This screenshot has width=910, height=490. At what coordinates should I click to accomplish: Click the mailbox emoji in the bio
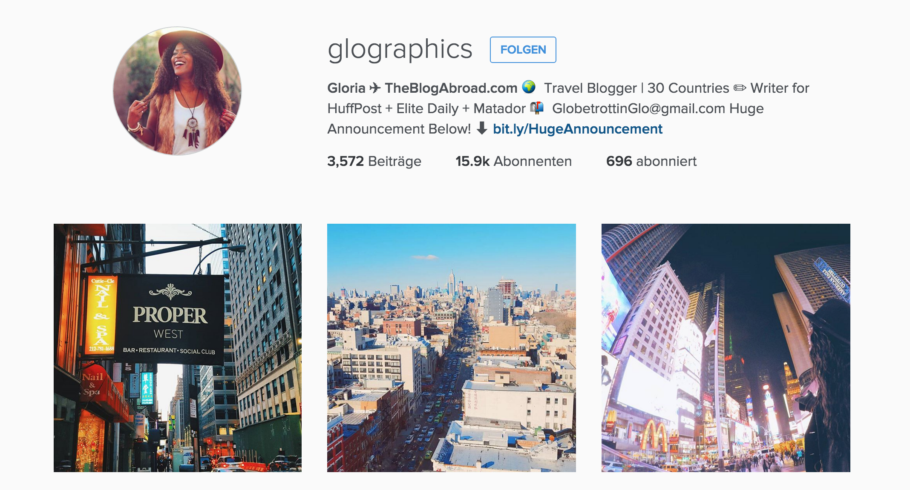pos(537,108)
